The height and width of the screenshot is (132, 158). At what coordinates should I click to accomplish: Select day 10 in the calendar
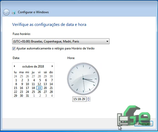pos(27,84)
